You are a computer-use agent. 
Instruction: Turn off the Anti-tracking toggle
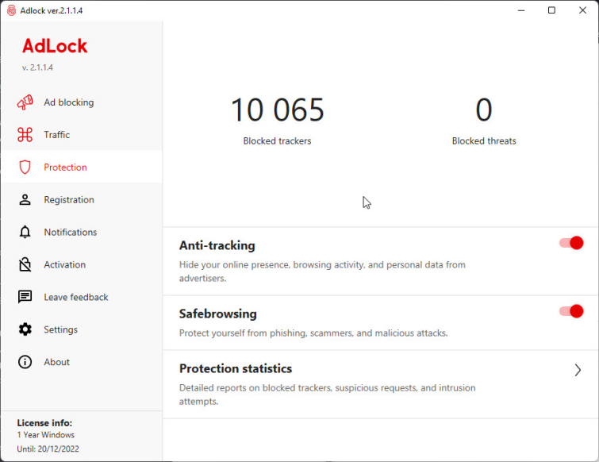click(571, 243)
